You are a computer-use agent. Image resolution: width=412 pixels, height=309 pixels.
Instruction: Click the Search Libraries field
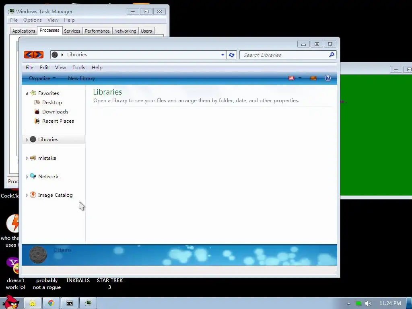pyautogui.click(x=285, y=55)
